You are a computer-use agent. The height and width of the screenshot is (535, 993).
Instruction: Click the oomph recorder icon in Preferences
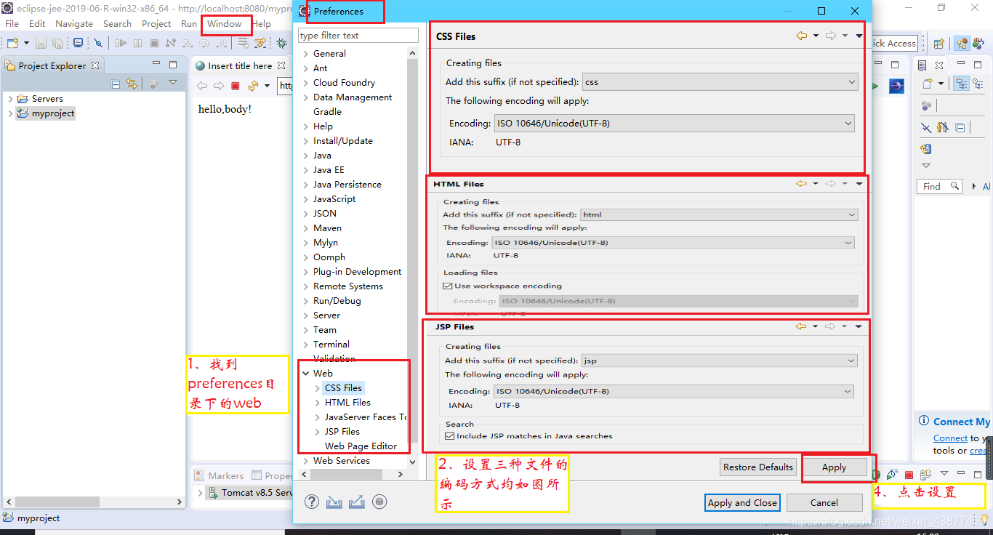tap(379, 502)
